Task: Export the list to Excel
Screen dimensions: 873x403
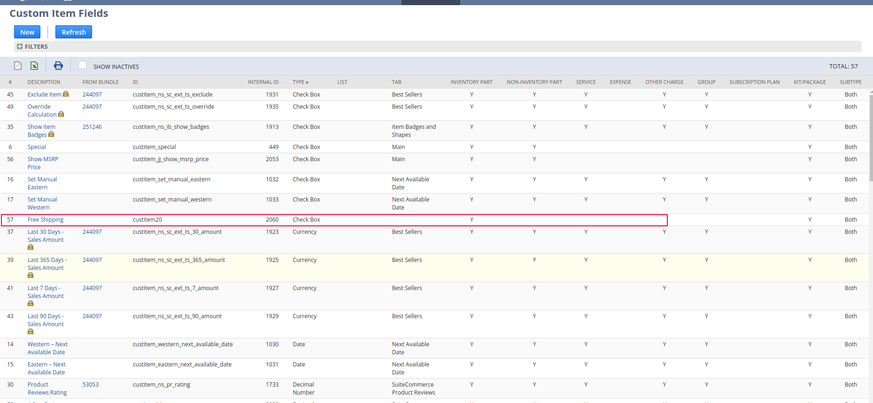Action: click(34, 66)
